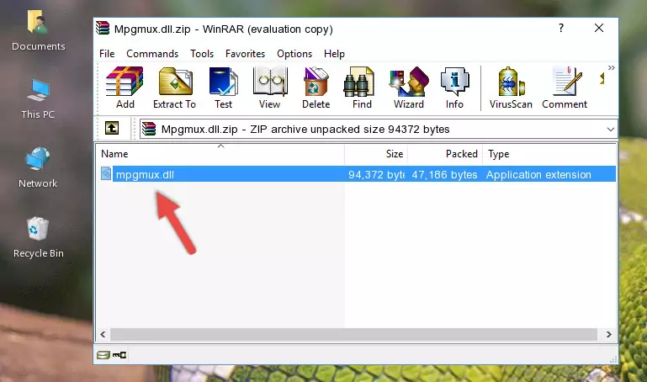
Task: Select the Documents desktop icon
Action: pos(38,31)
